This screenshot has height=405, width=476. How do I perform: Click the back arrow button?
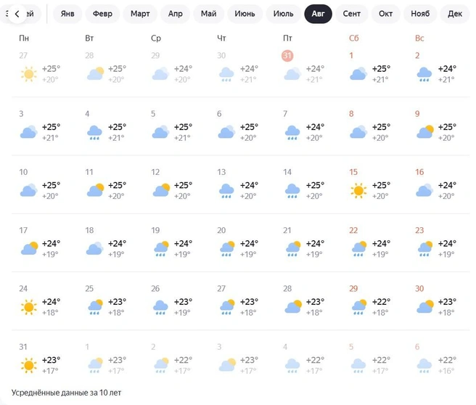coord(17,14)
